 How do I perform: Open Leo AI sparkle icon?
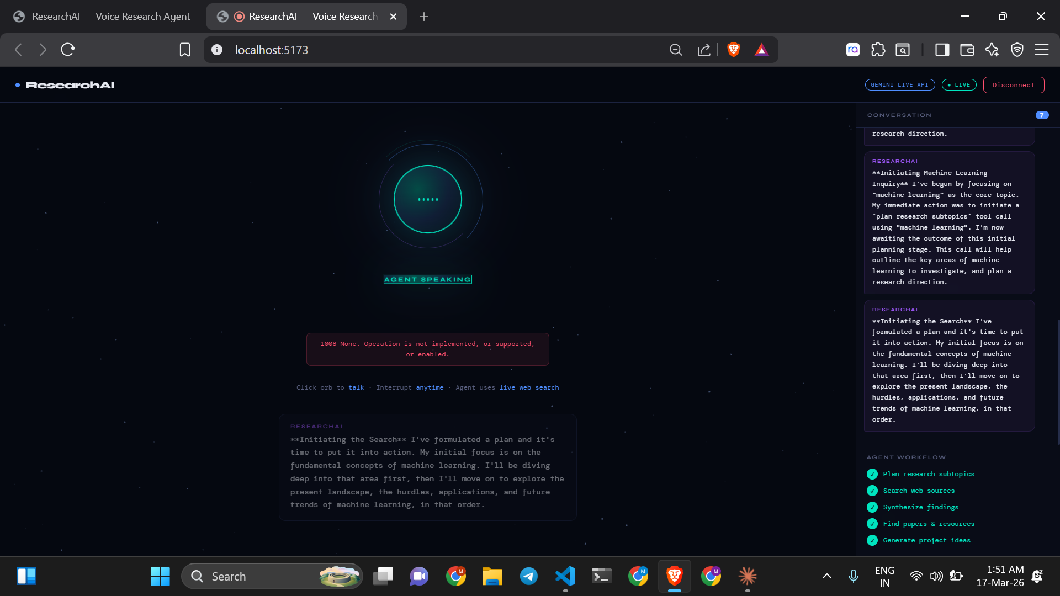(992, 50)
